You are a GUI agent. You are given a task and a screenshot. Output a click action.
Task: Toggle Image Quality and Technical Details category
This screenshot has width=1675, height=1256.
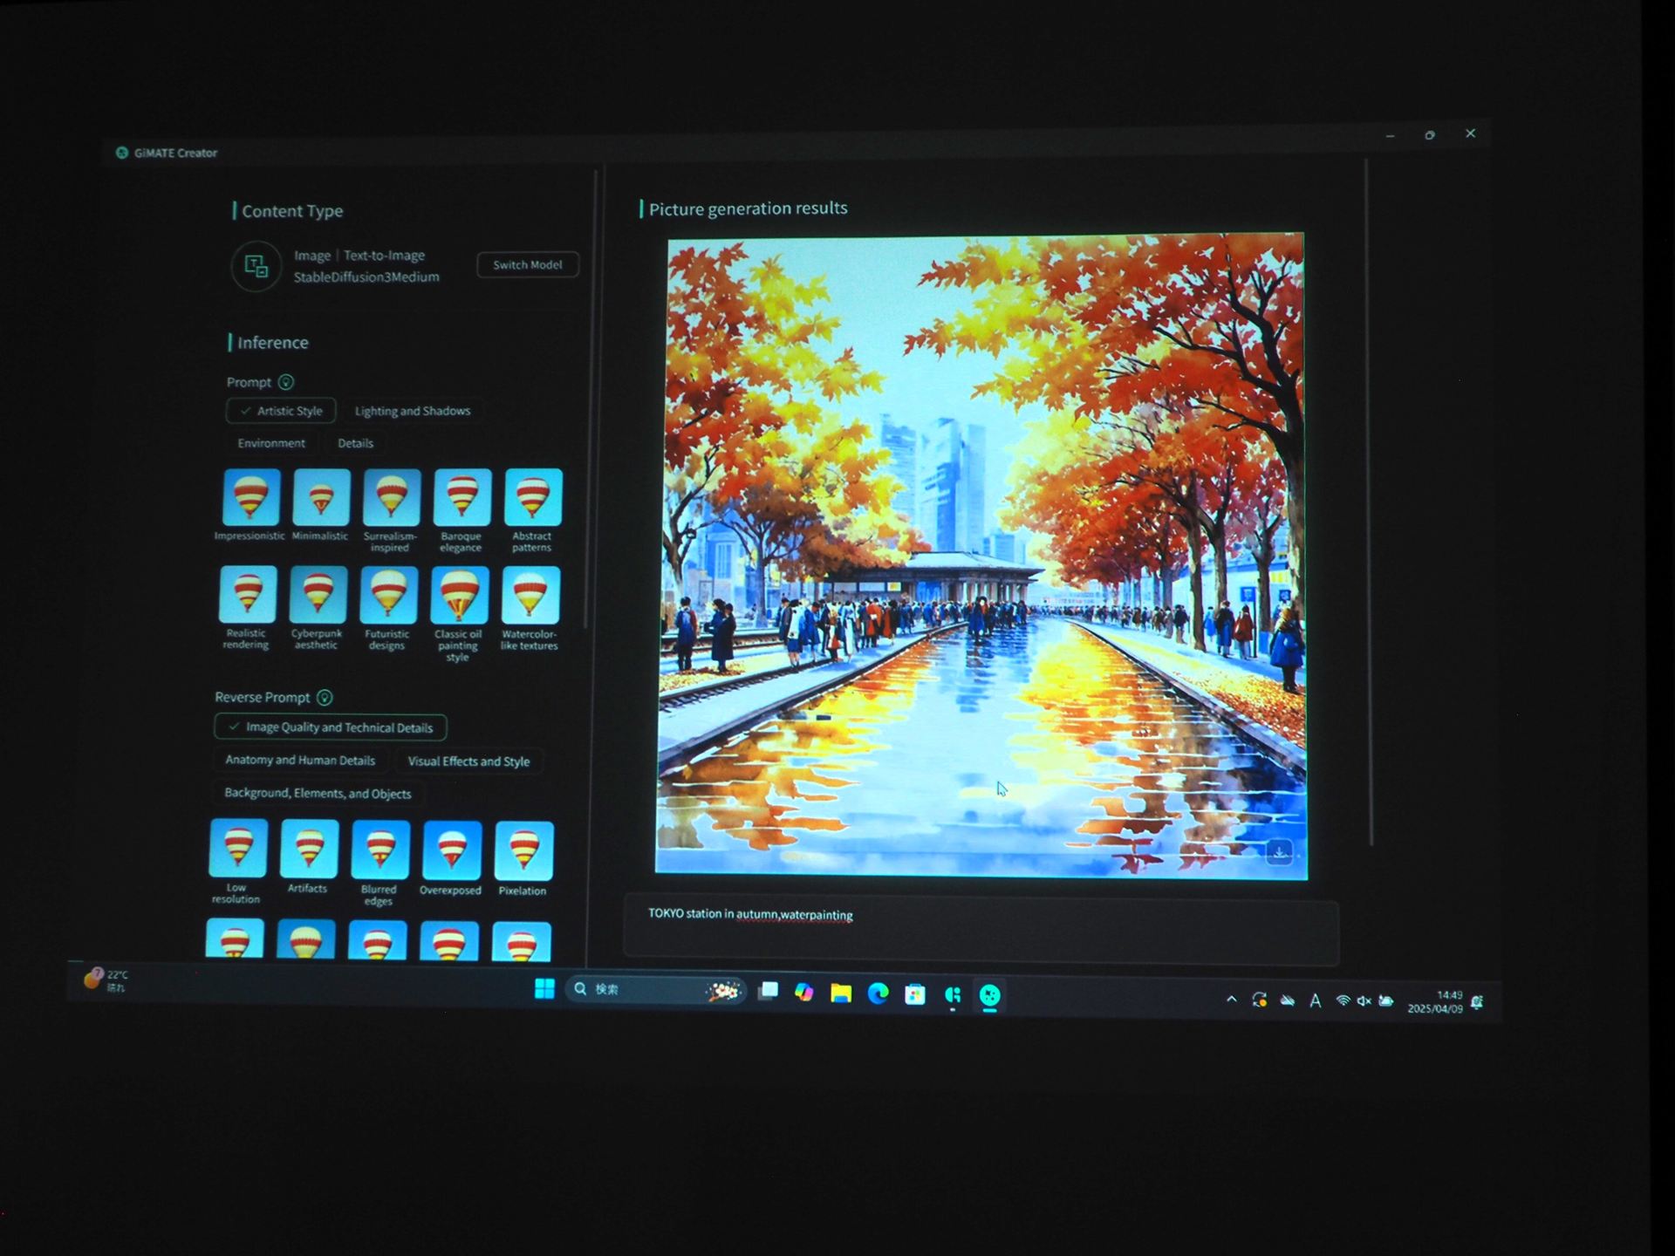click(331, 727)
